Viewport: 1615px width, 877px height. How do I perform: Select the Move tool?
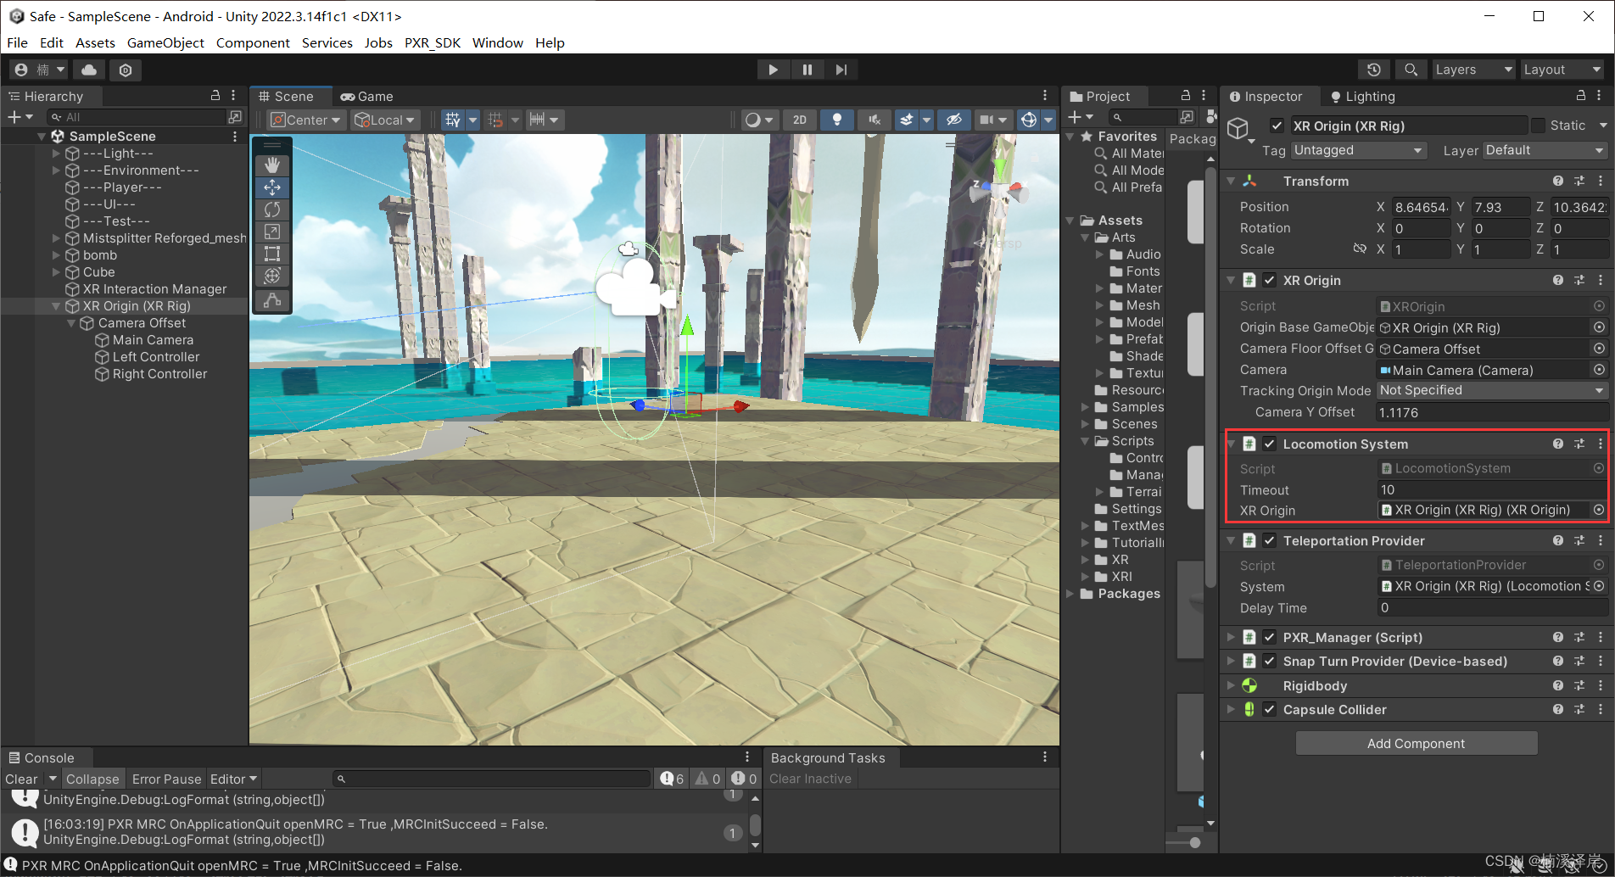[x=272, y=187]
